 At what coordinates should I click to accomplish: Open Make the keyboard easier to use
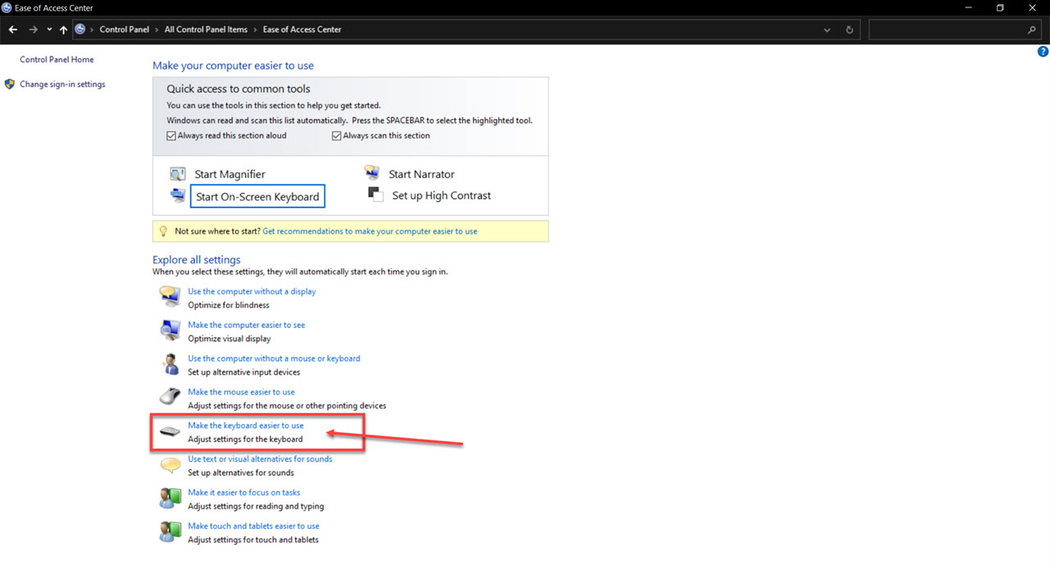click(x=245, y=426)
